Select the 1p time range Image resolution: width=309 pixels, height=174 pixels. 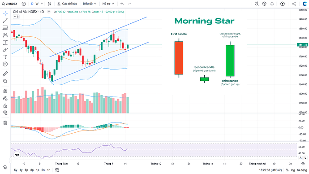[38, 170]
